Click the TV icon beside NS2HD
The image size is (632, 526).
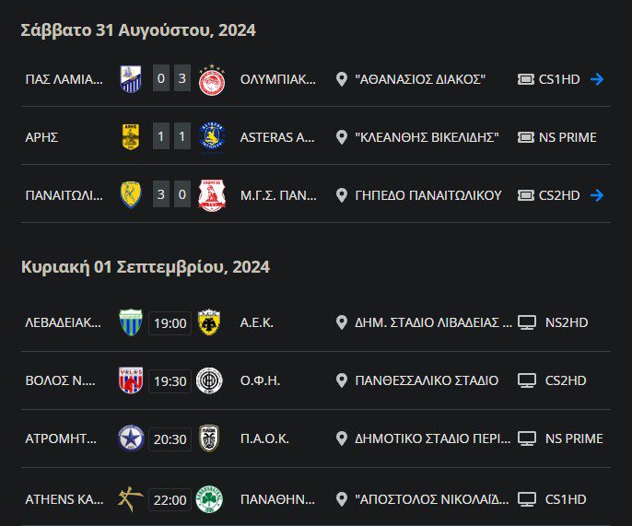[x=527, y=322]
